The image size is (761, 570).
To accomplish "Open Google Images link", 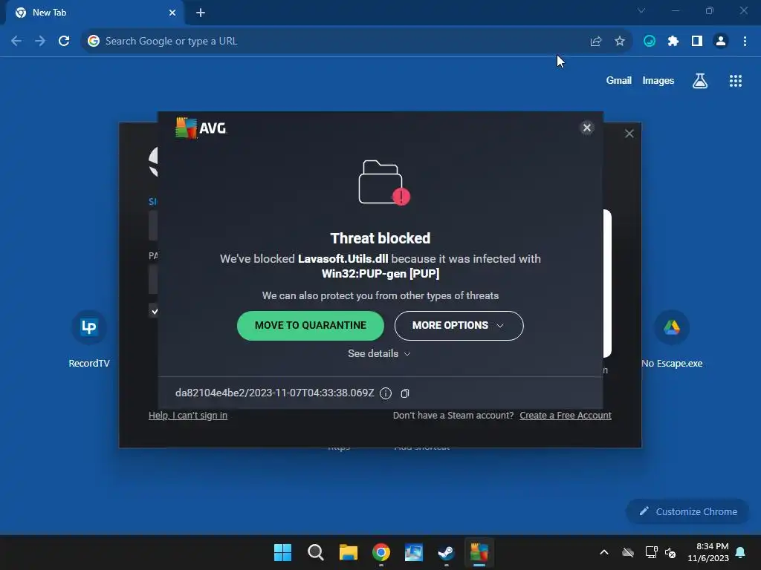I will (x=658, y=81).
